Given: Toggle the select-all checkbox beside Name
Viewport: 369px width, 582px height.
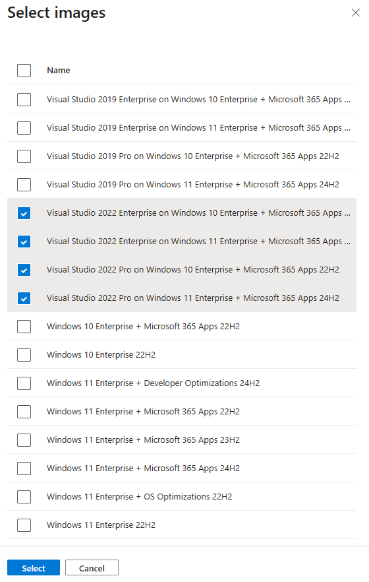Looking at the screenshot, I should tap(24, 71).
